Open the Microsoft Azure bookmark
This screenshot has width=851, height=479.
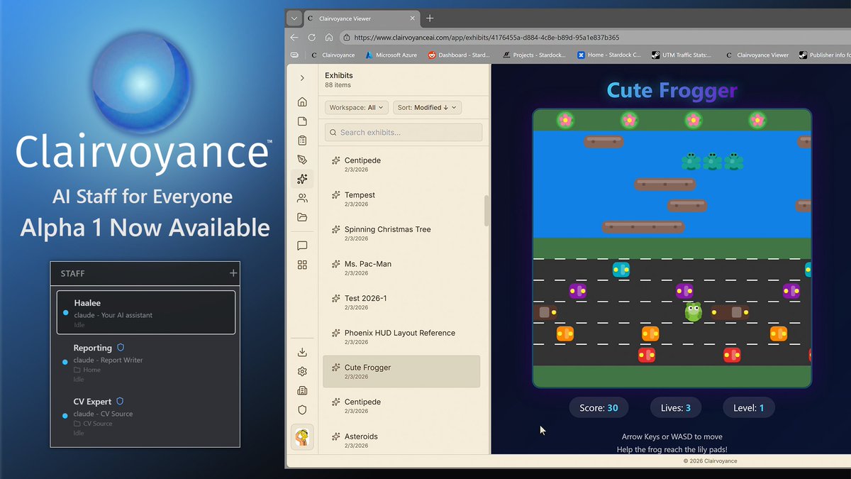click(391, 55)
